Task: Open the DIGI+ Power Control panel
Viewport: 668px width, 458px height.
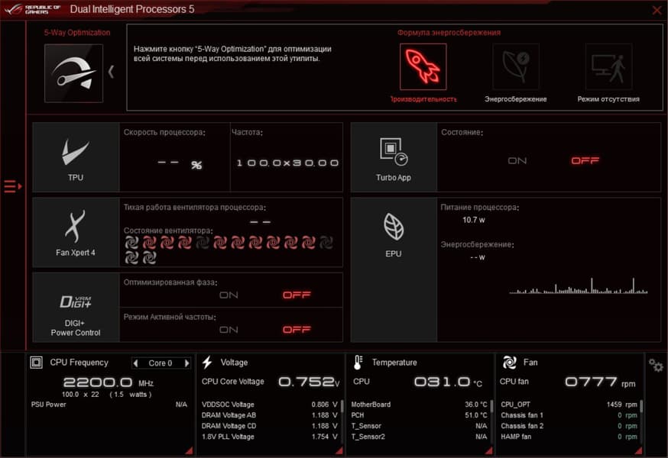Action: click(76, 308)
